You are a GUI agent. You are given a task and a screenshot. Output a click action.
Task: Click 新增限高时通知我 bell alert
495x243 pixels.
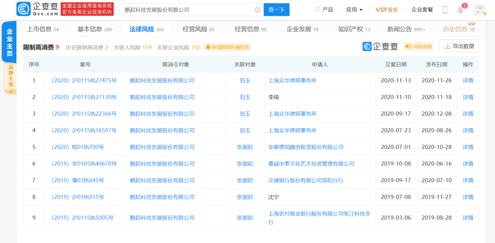tap(227, 47)
